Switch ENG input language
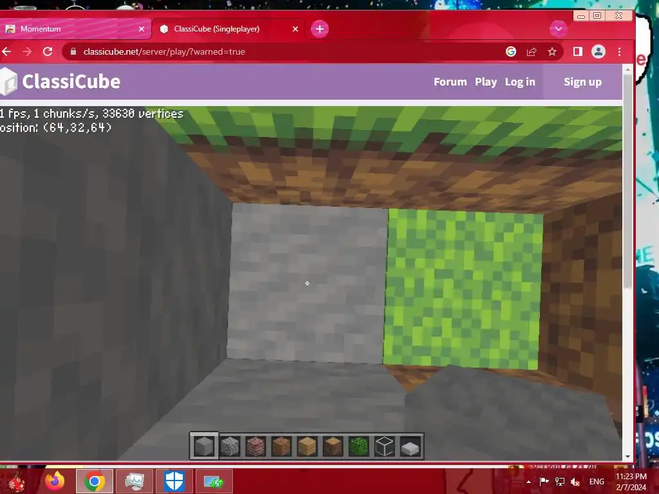Image resolution: width=659 pixels, height=494 pixels. click(597, 482)
